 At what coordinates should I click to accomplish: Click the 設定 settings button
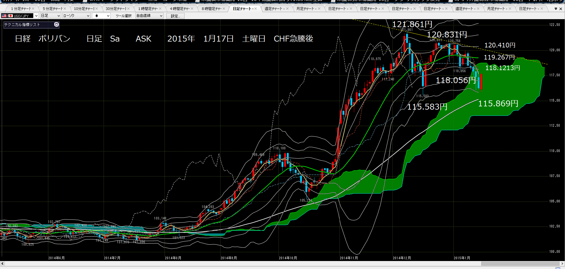[x=175, y=16]
